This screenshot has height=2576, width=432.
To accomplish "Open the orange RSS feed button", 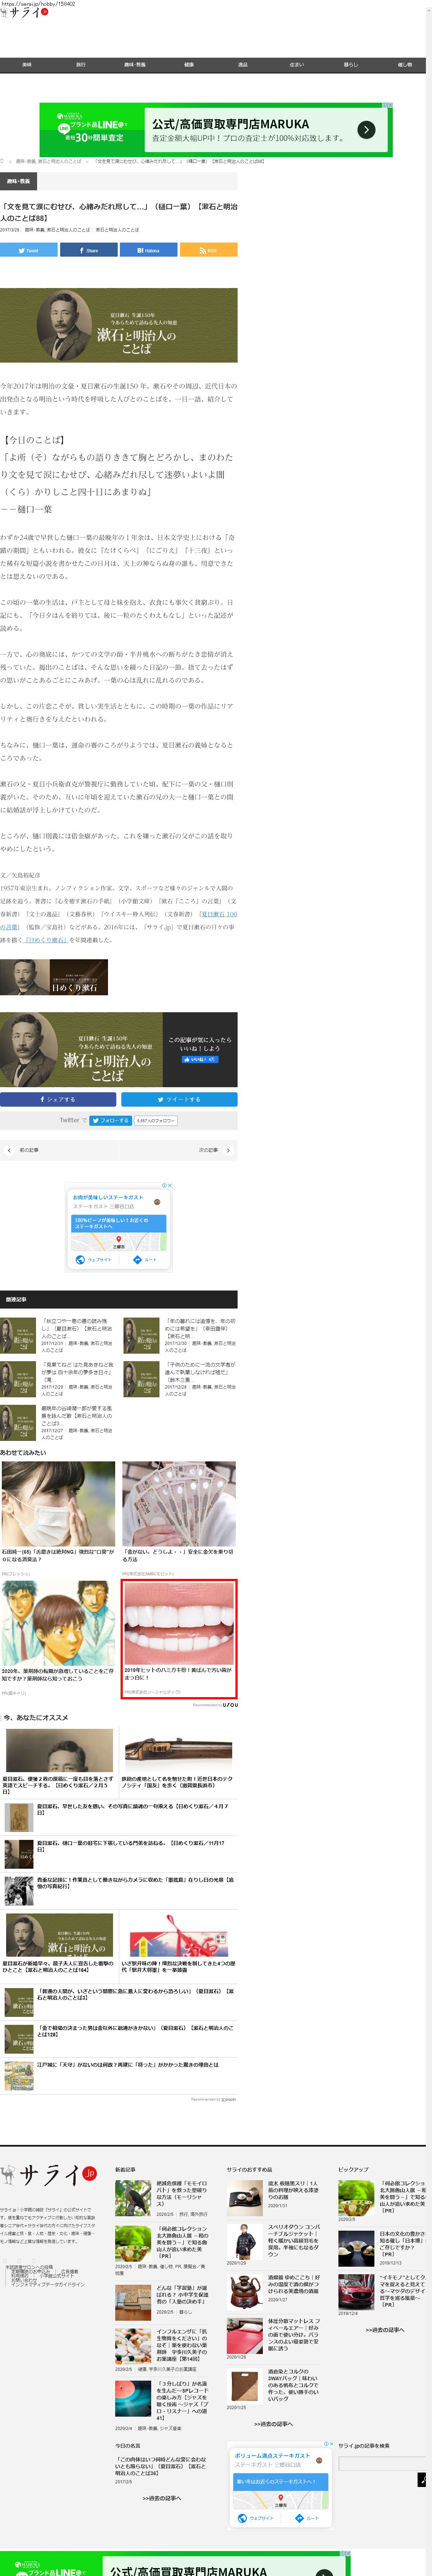I will [207, 250].
